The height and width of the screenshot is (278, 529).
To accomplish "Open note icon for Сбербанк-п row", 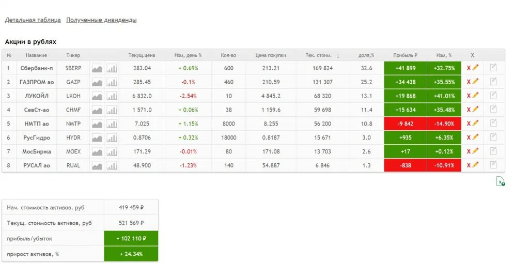I will (493, 68).
